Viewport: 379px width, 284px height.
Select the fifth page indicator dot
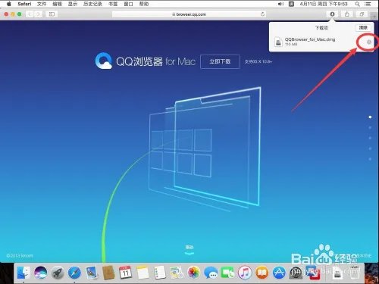pyautogui.click(x=370, y=159)
